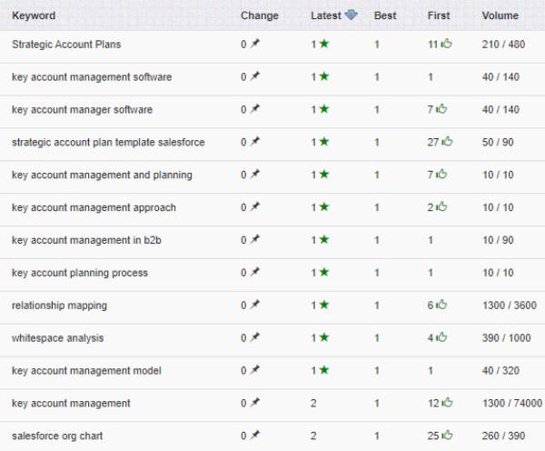Click volume value '10 / 90'
This screenshot has height=451, width=545.
498,240
